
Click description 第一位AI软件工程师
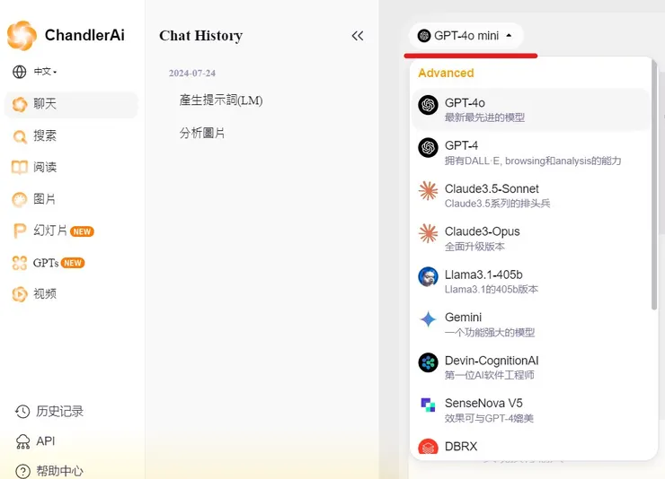490,375
